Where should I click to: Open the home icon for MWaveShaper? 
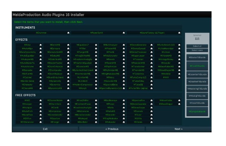pos(179,104)
